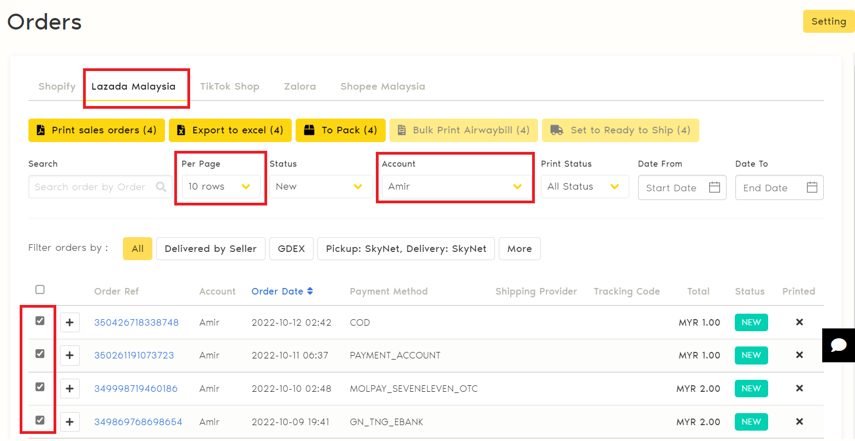The image size is (855, 441).
Task: Switch to the TikTok Shop tab
Action: pyautogui.click(x=229, y=86)
